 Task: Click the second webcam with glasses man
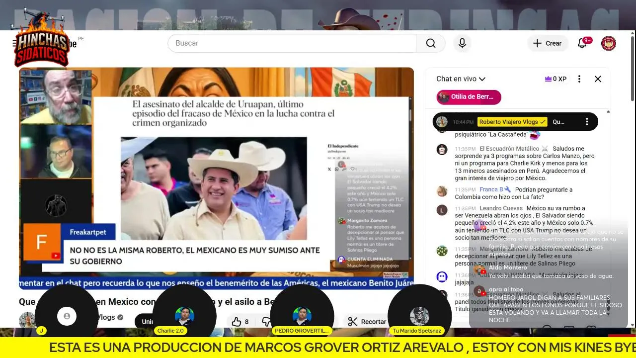[x=56, y=151]
